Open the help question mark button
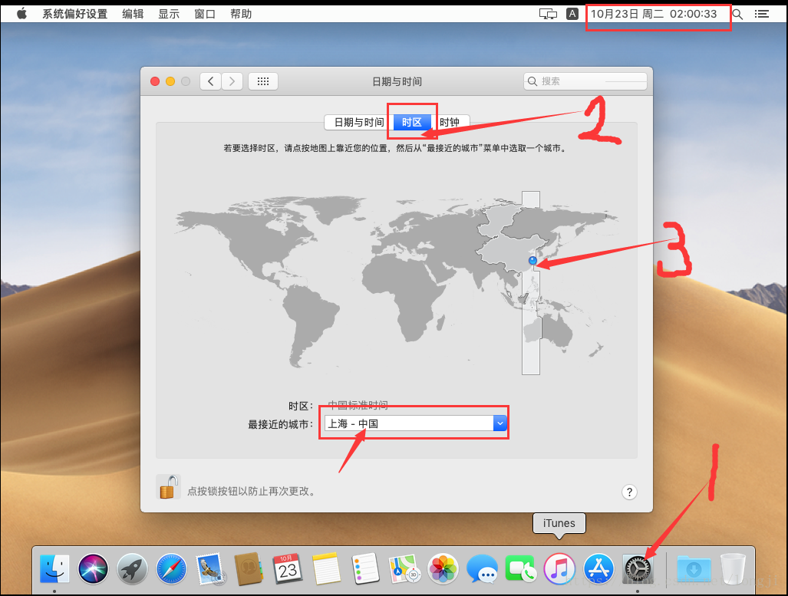Viewport: 788px width, 596px height. [x=629, y=492]
